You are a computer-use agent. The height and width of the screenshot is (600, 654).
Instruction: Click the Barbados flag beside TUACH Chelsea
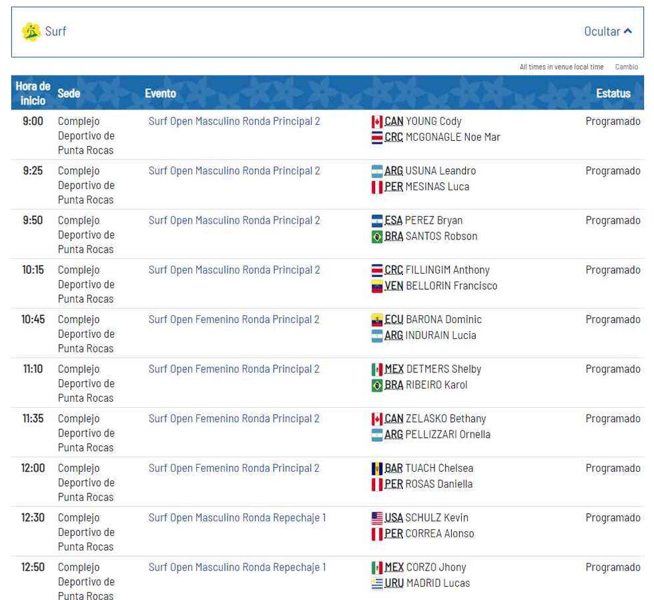click(x=377, y=469)
